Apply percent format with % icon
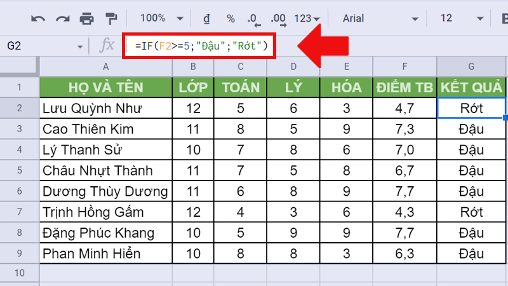This screenshot has height=286, width=508. tap(231, 18)
